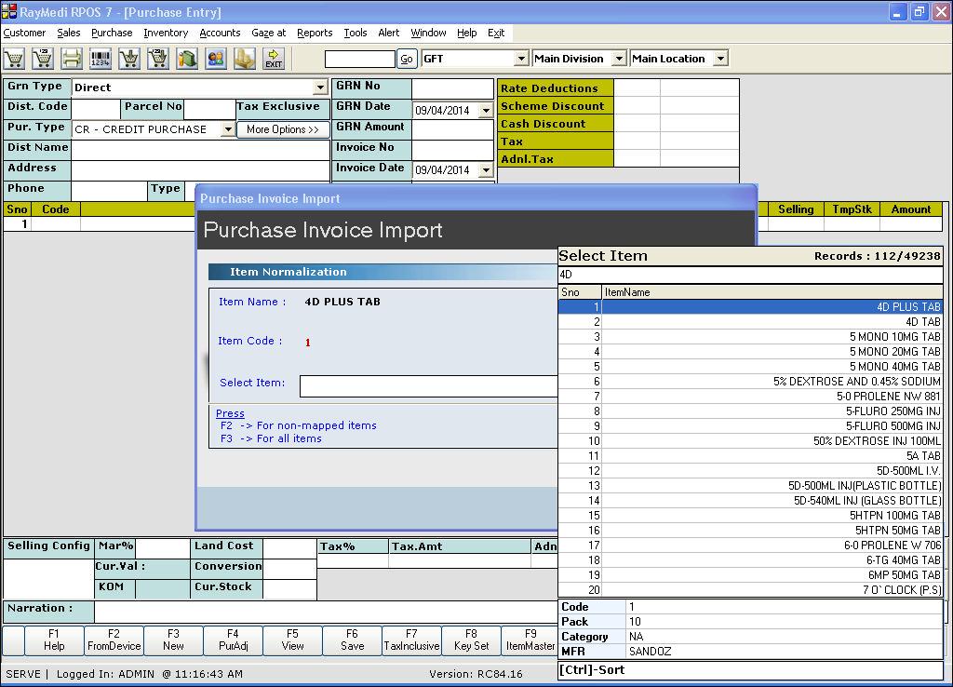953x687 pixels.
Task: Click the EXIT toolbar icon
Action: click(x=274, y=59)
